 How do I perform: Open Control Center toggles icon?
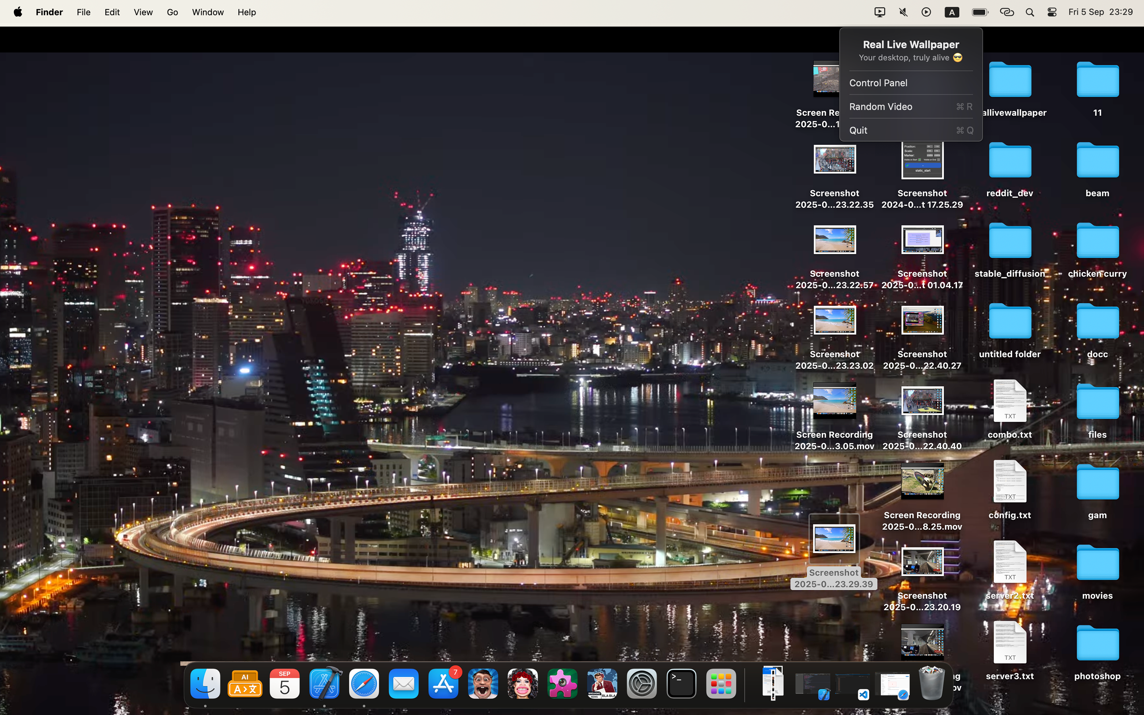click(x=1052, y=12)
